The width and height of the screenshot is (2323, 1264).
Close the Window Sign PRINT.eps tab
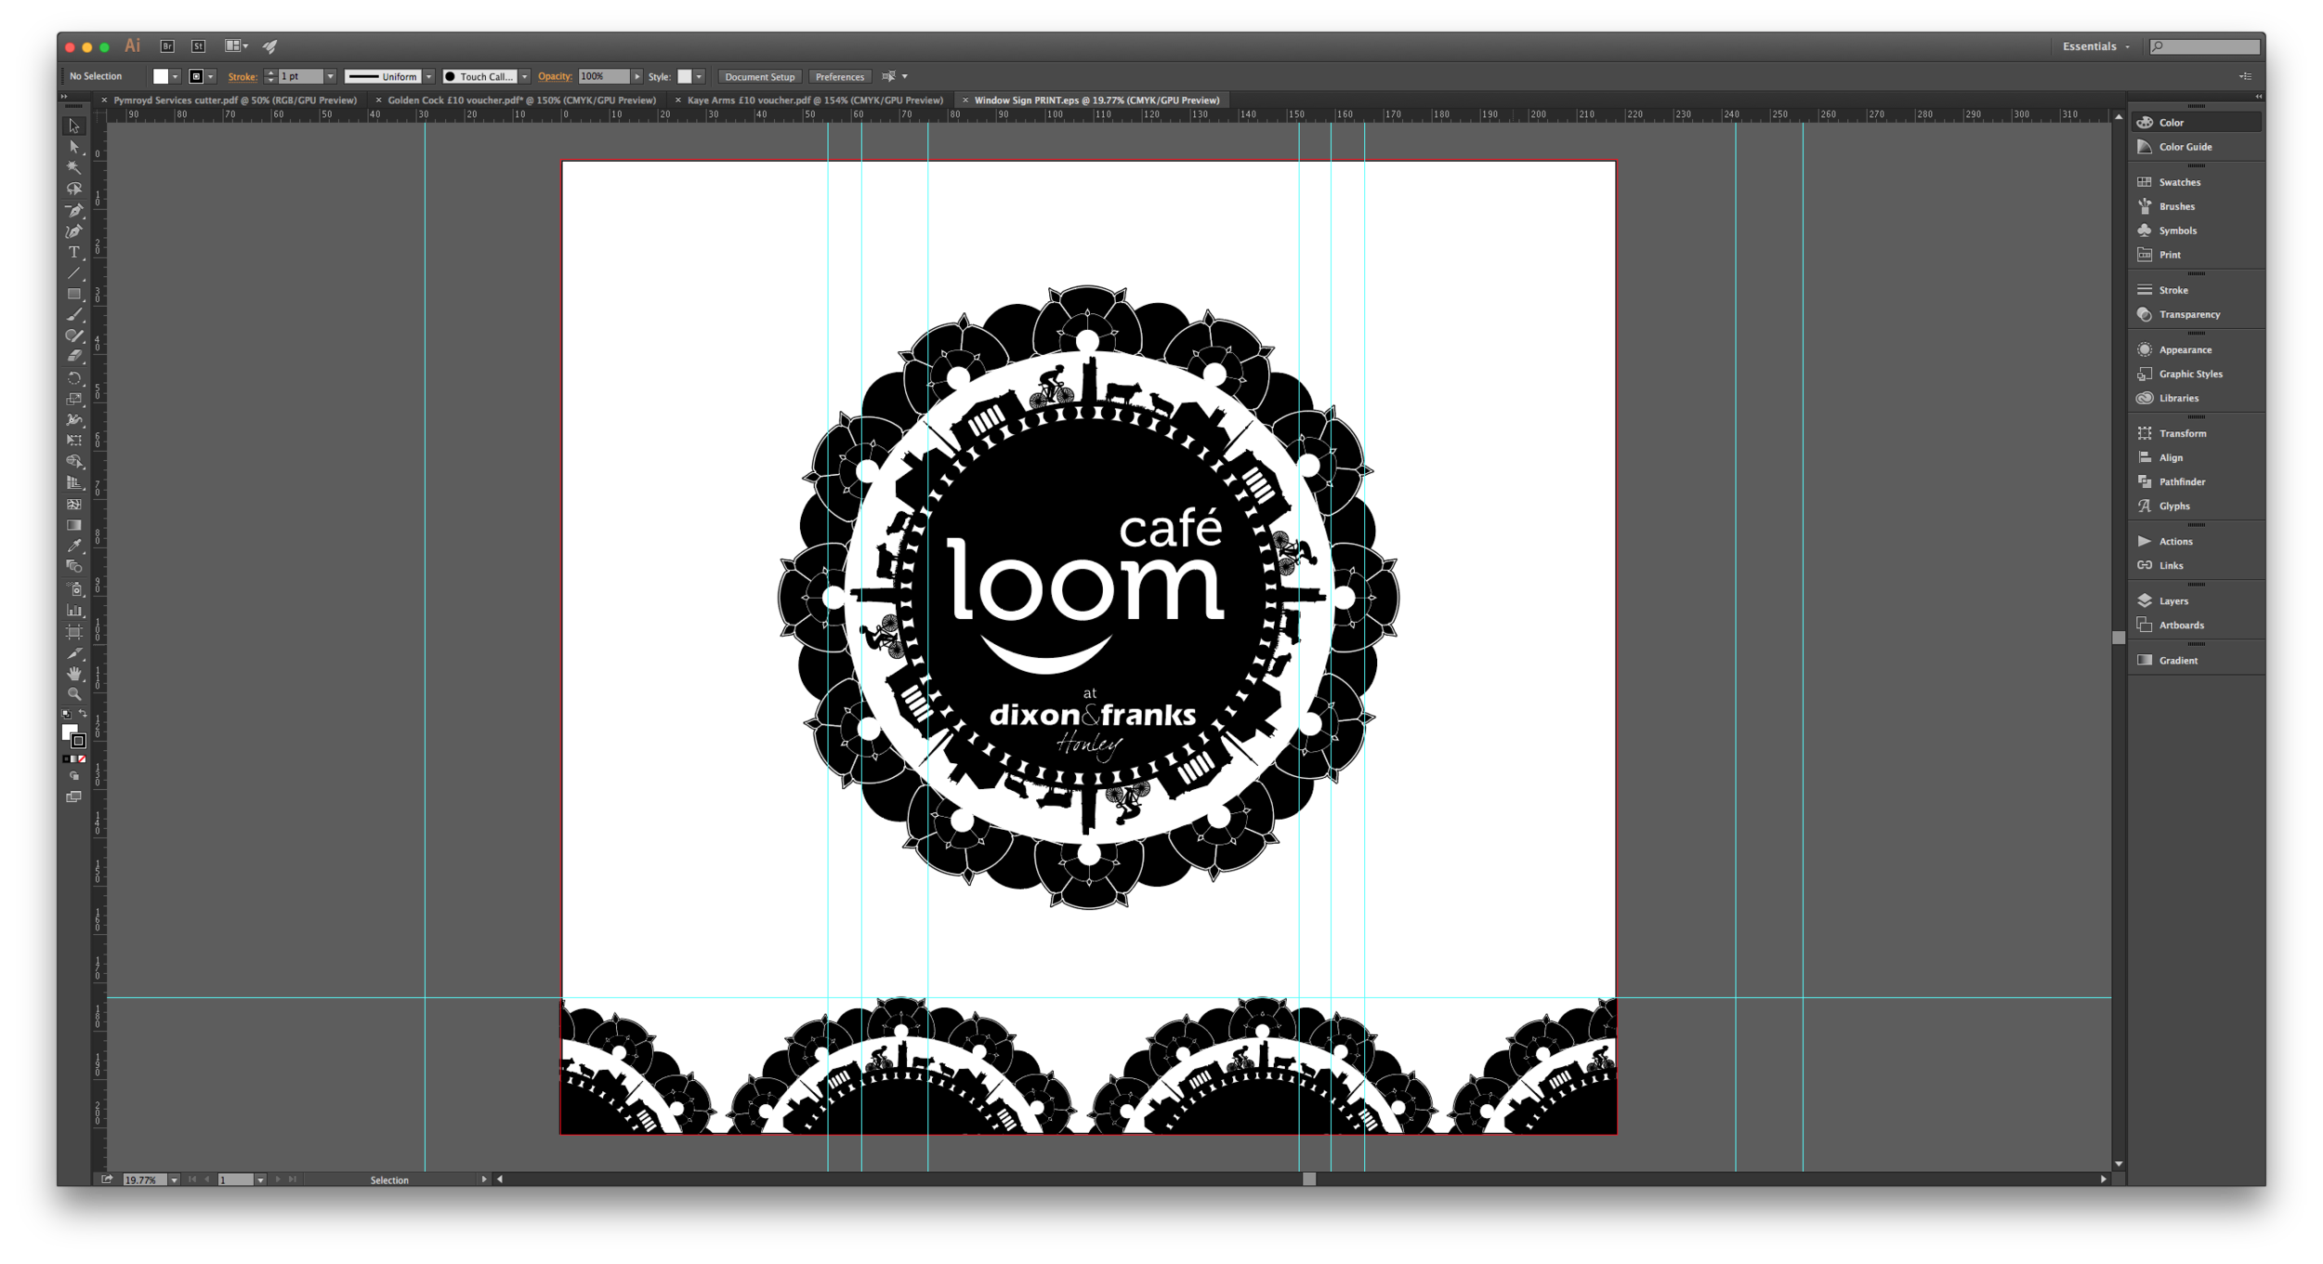[965, 100]
